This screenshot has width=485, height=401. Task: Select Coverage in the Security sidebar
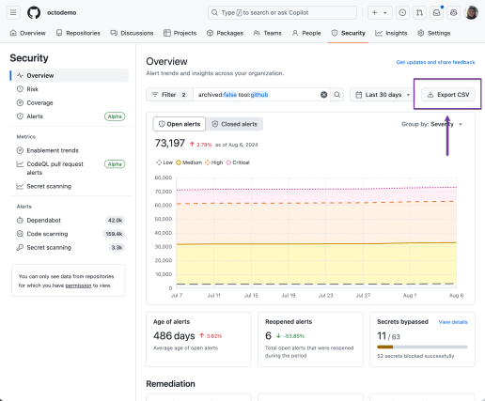70,102
